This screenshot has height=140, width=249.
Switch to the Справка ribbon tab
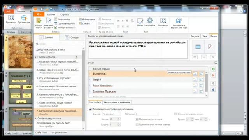[65, 14]
